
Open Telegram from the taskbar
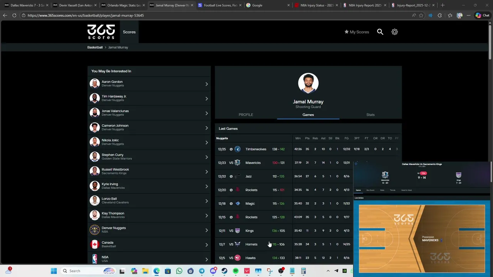point(201,271)
